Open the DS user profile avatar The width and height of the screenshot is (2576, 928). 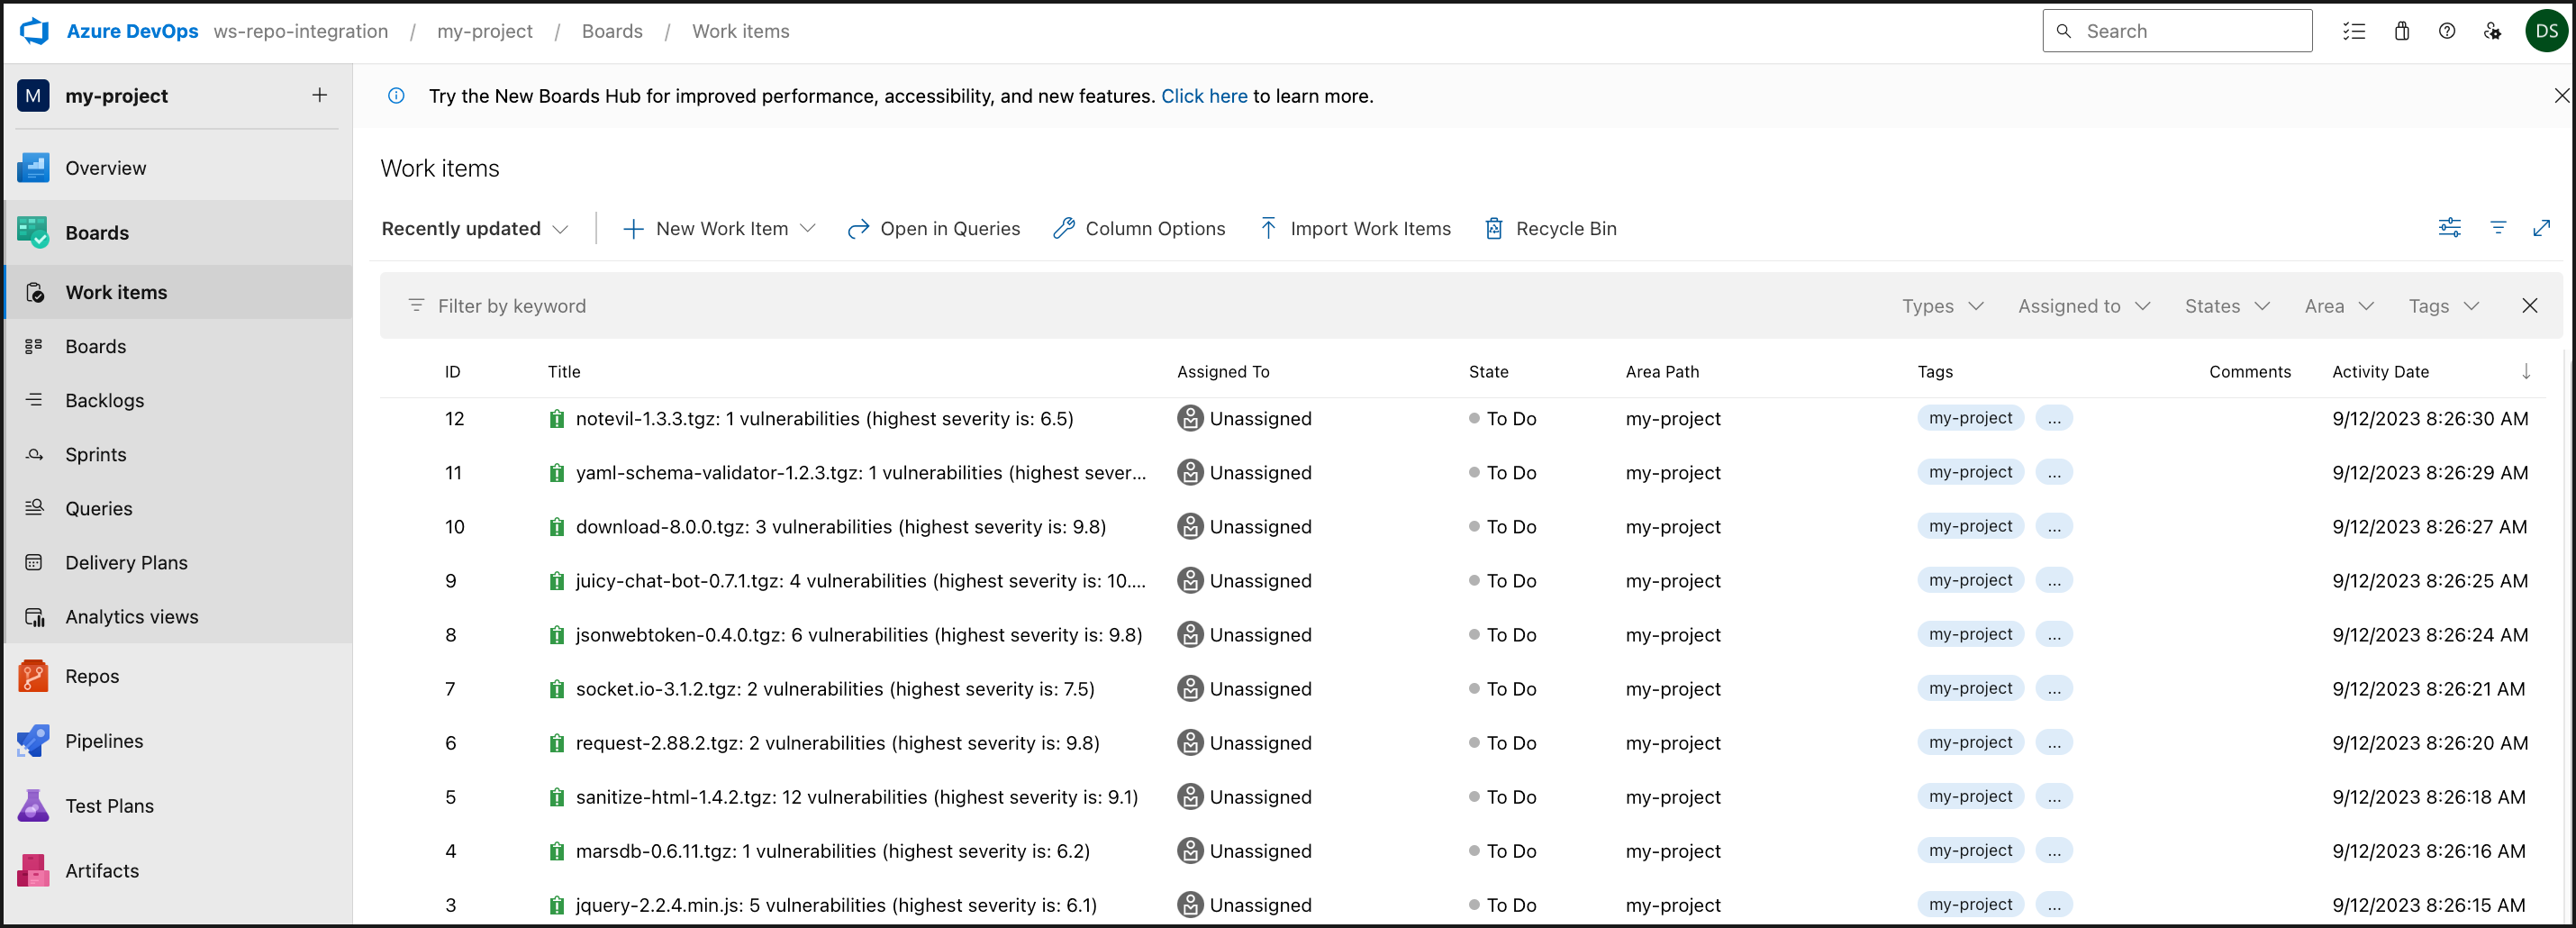click(x=2546, y=31)
